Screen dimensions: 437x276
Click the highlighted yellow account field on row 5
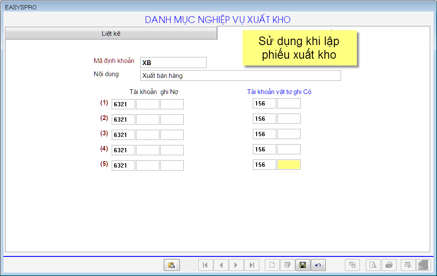pos(289,165)
